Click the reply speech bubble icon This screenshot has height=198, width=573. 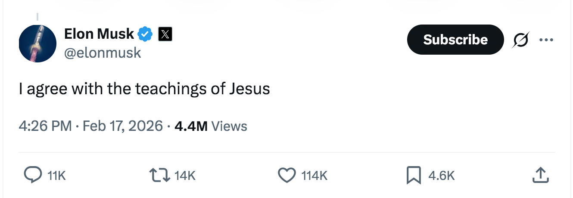(32, 175)
